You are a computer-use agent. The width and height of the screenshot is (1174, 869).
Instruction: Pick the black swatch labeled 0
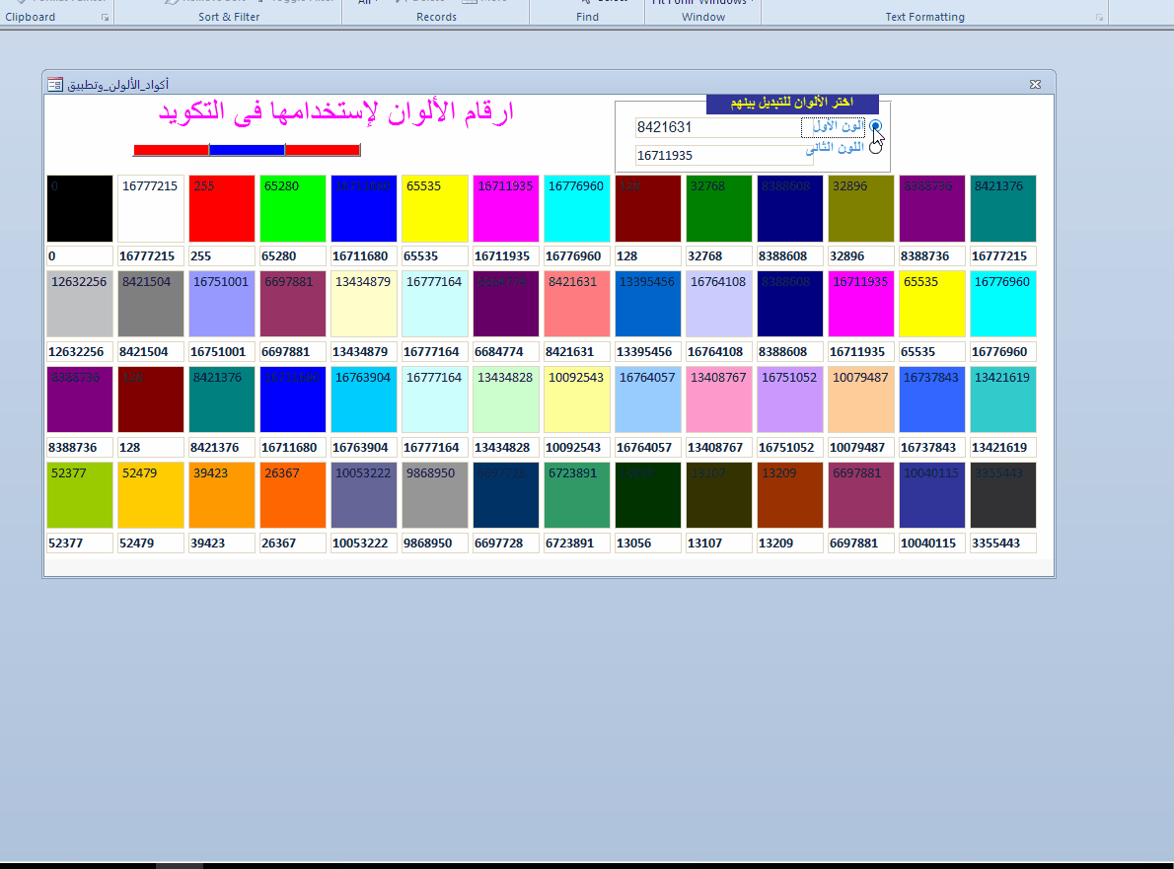79,209
